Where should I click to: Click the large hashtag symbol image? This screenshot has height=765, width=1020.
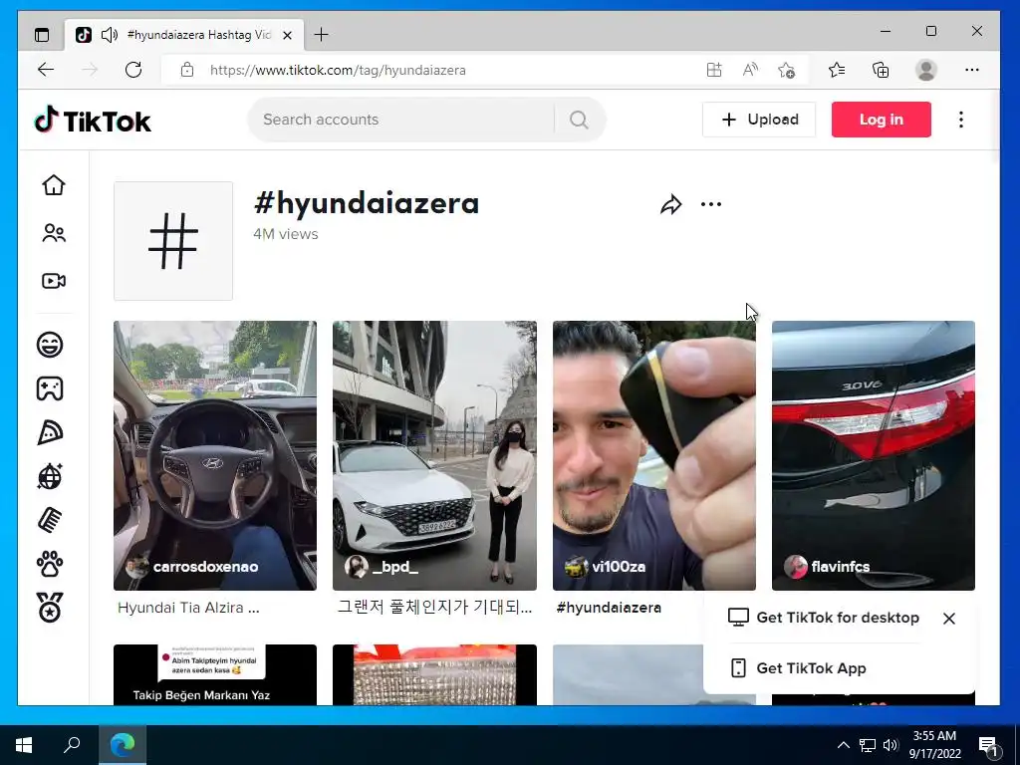click(x=173, y=241)
